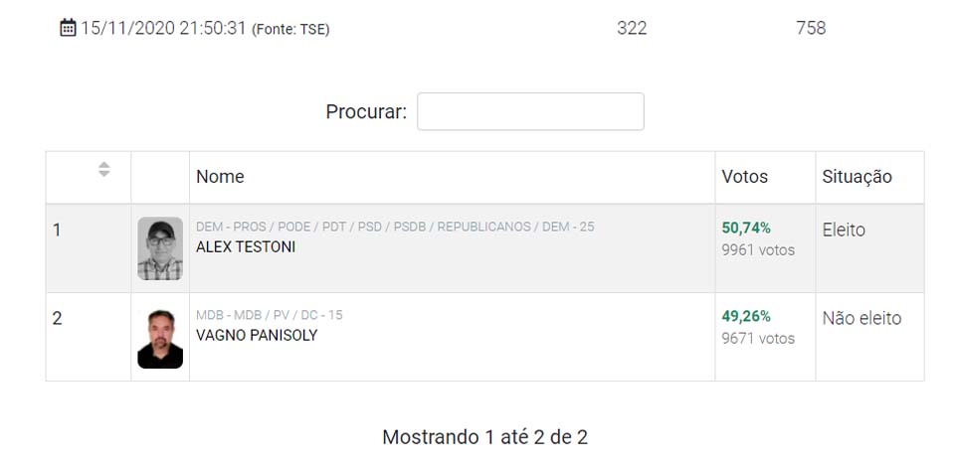The height and width of the screenshot is (468, 955).
Task: Click inside the Procurar search field
Action: click(530, 111)
